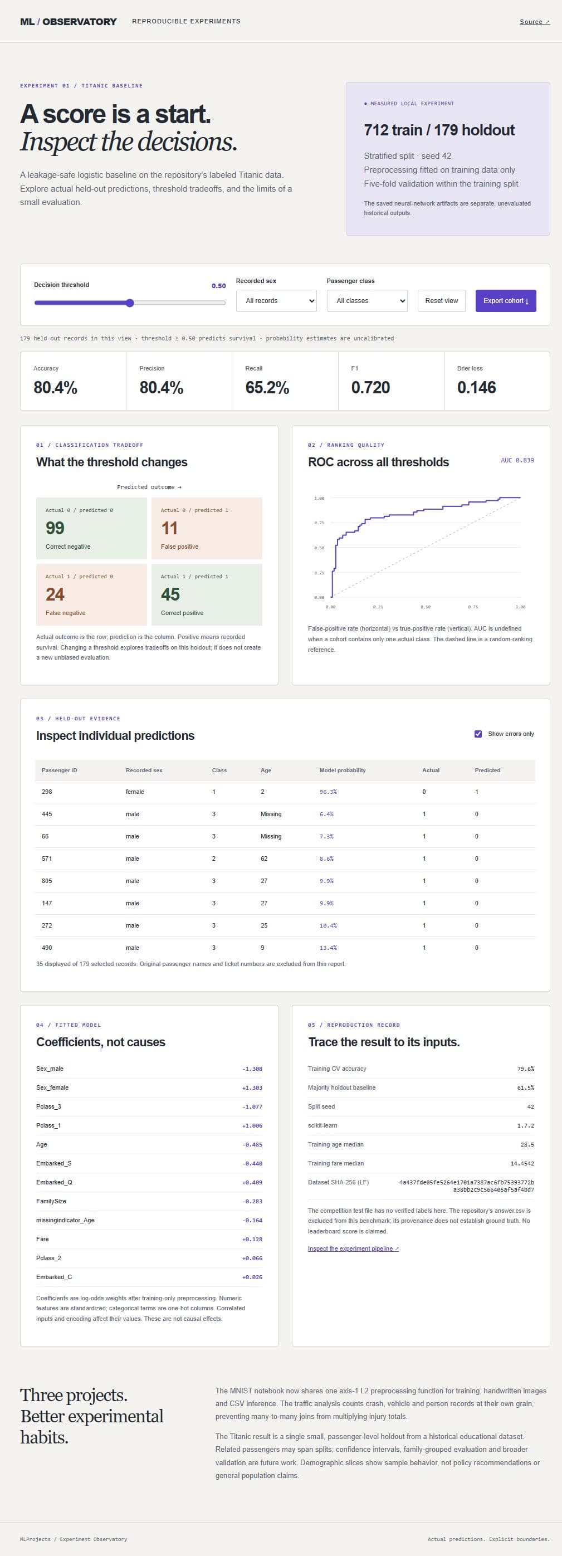Open the Passenger class dropdown
The height and width of the screenshot is (1556, 562).
click(x=367, y=301)
